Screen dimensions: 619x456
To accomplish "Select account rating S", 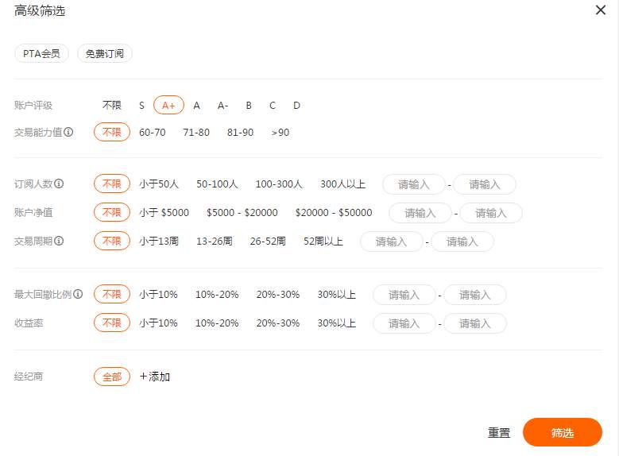I will click(141, 106).
